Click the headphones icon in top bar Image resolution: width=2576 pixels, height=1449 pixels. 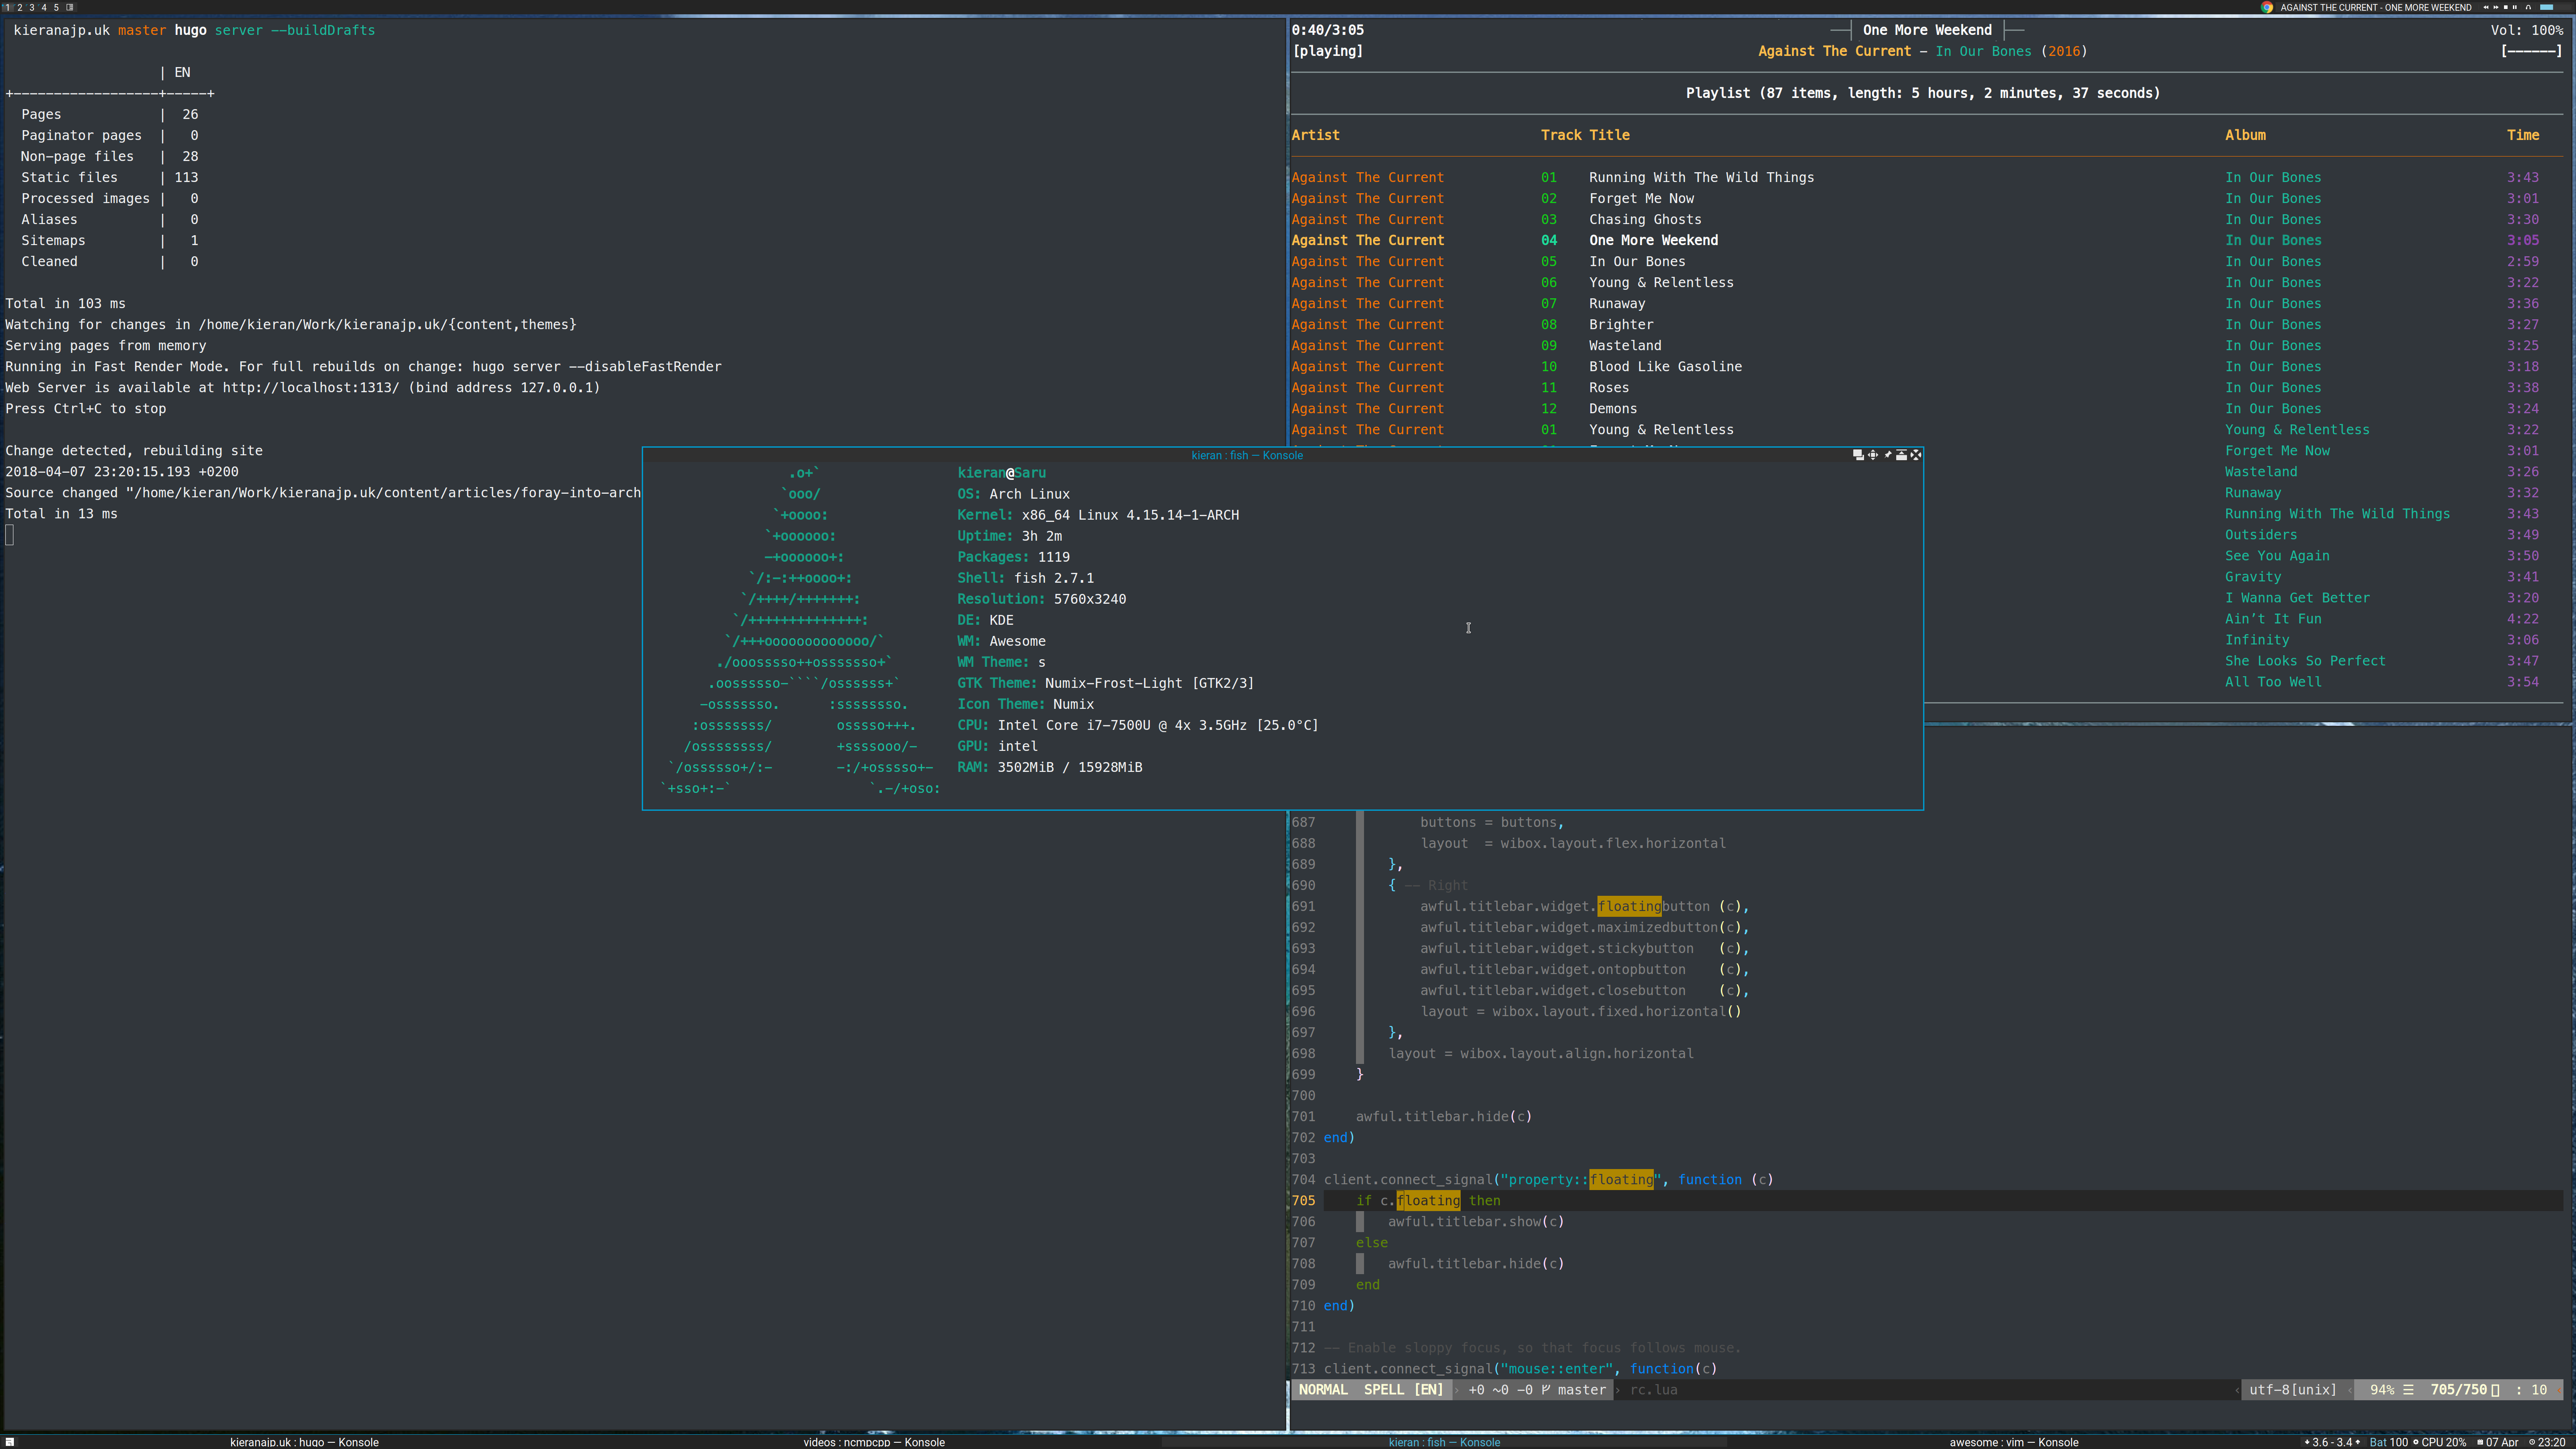pyautogui.click(x=2529, y=7)
